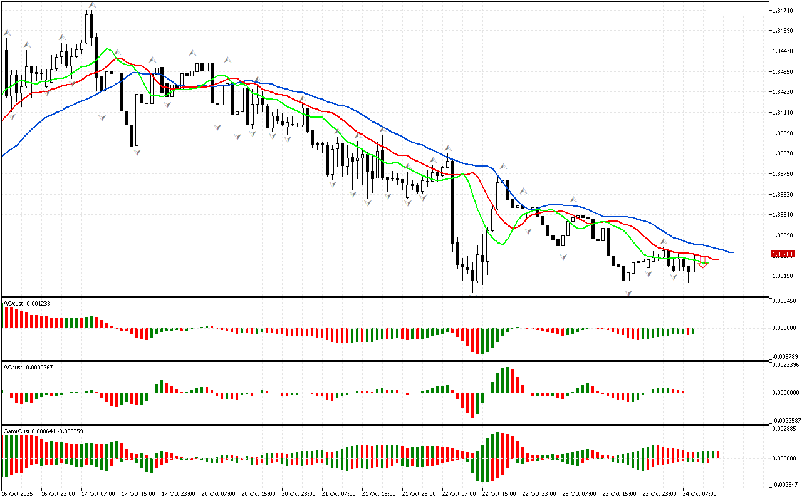Screen dimensions: 802x501
Task: Click the current price label 1.33281
Action: coord(783,254)
